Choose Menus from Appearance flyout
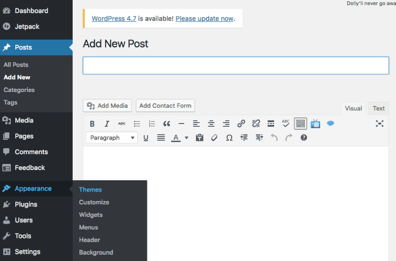Image resolution: width=396 pixels, height=261 pixels. (89, 228)
